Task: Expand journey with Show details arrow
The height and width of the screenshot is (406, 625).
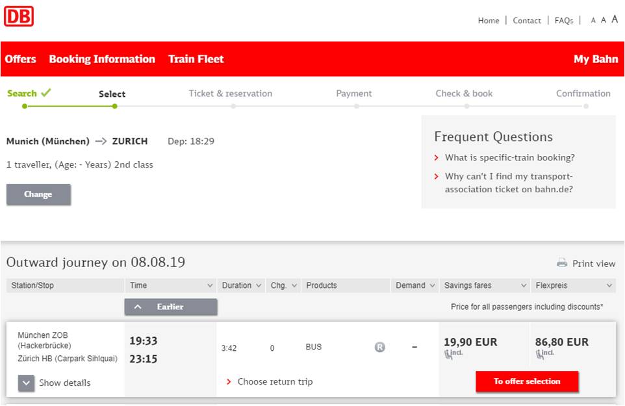Action: 26,383
